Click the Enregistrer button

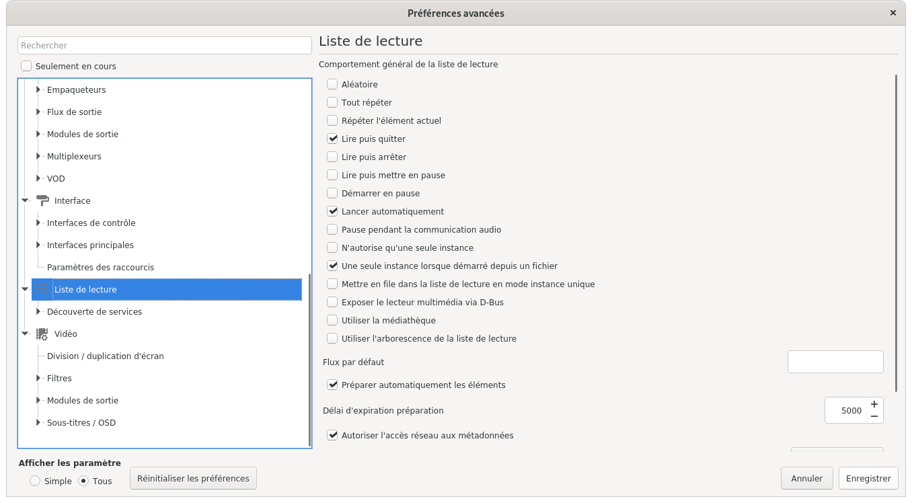[868, 478]
